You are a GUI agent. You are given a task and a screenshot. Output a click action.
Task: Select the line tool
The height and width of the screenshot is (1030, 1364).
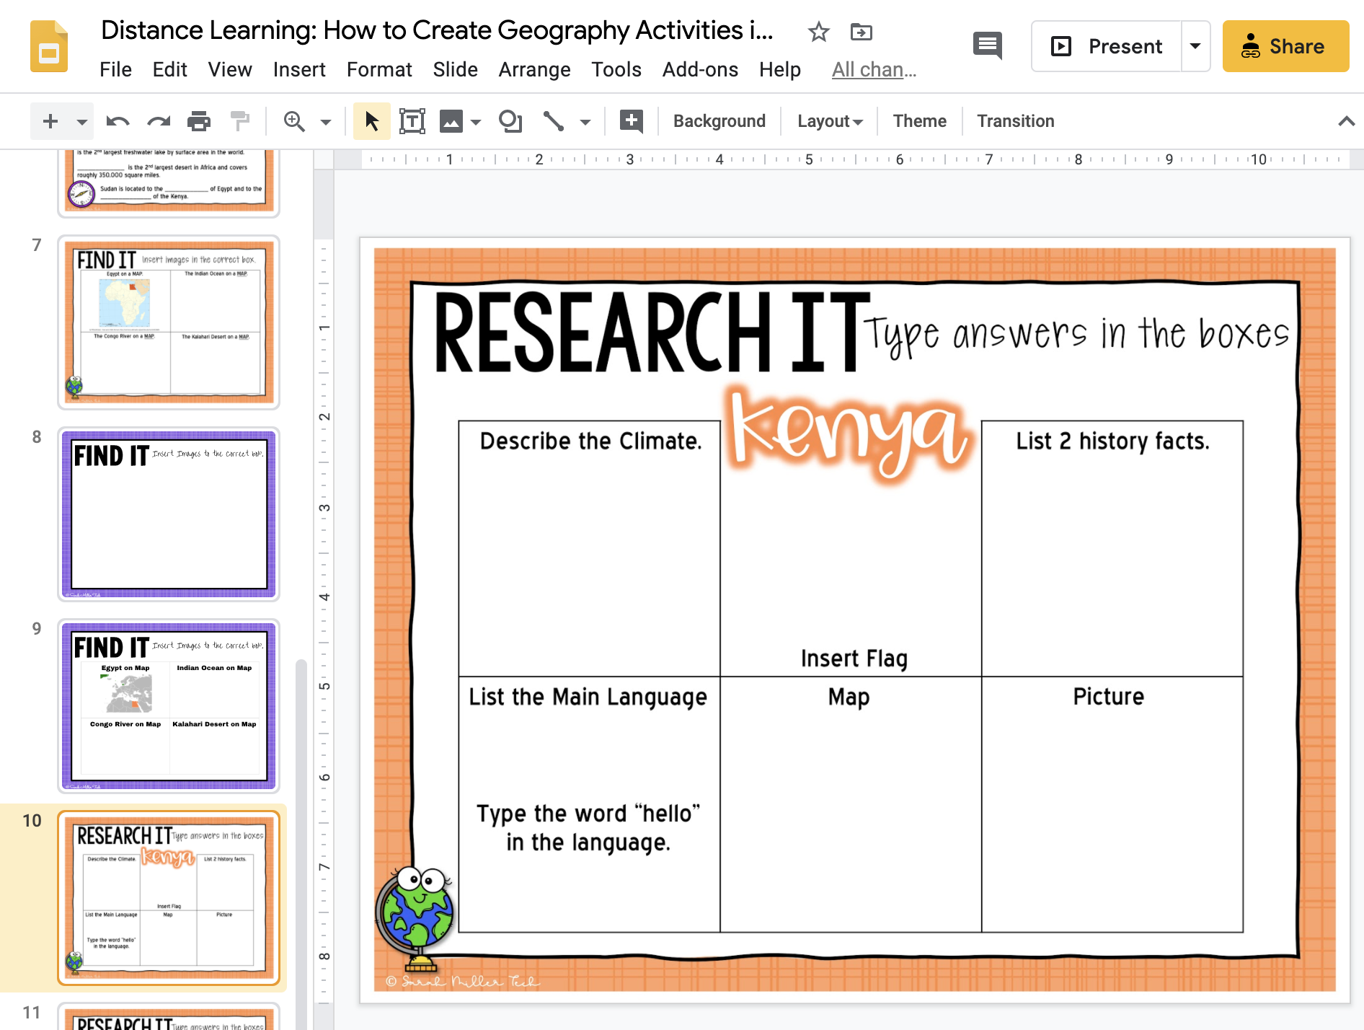pos(553,121)
